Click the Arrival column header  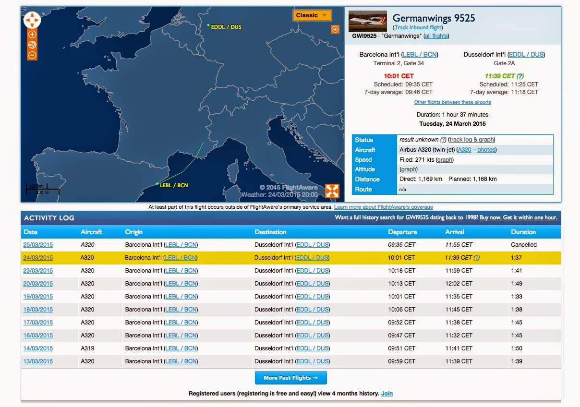click(x=455, y=232)
